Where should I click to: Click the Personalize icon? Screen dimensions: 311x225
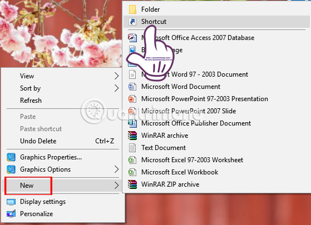pos(11,214)
